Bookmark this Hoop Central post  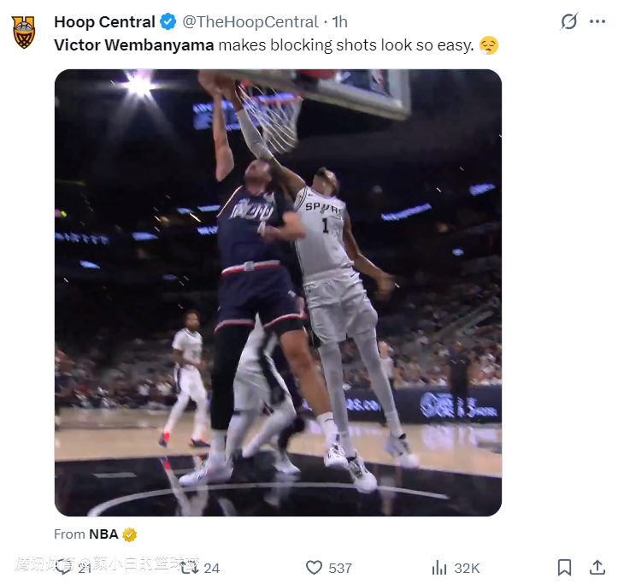pos(564,568)
